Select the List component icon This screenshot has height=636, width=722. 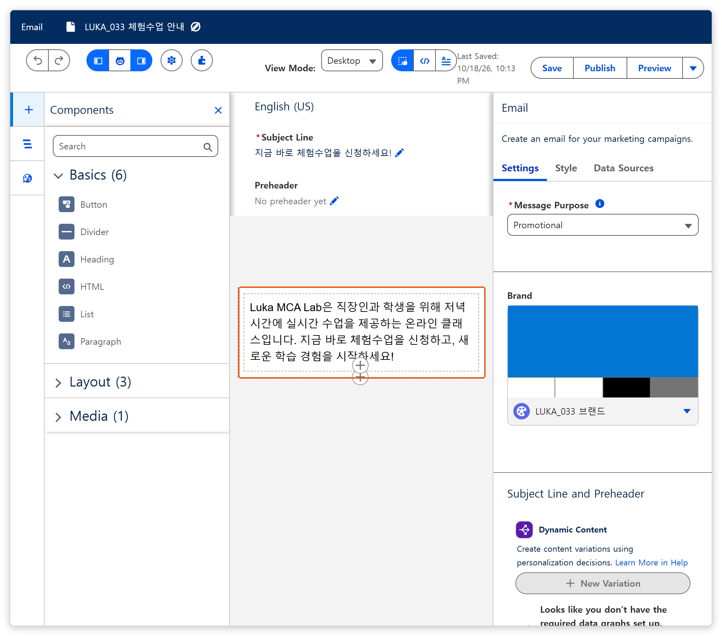(x=67, y=314)
